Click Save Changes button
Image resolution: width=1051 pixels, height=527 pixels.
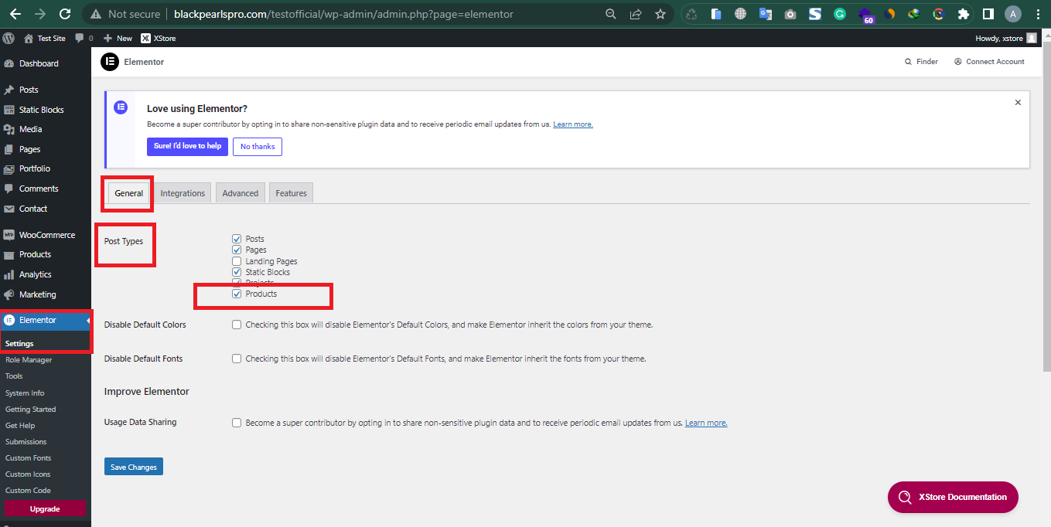tap(134, 467)
